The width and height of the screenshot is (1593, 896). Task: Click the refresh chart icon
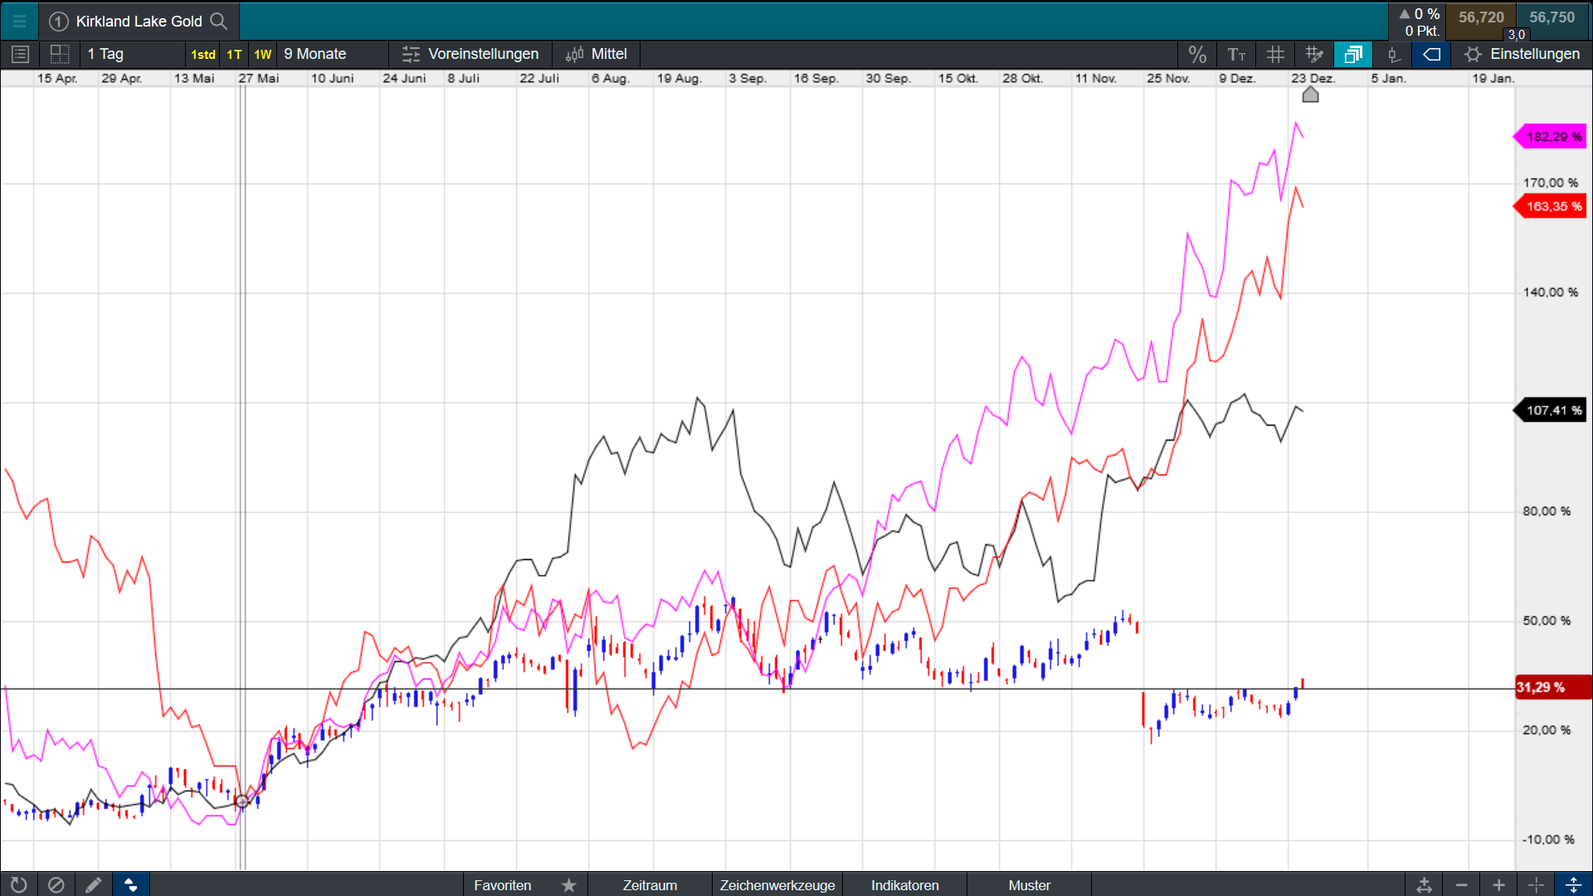click(x=18, y=885)
